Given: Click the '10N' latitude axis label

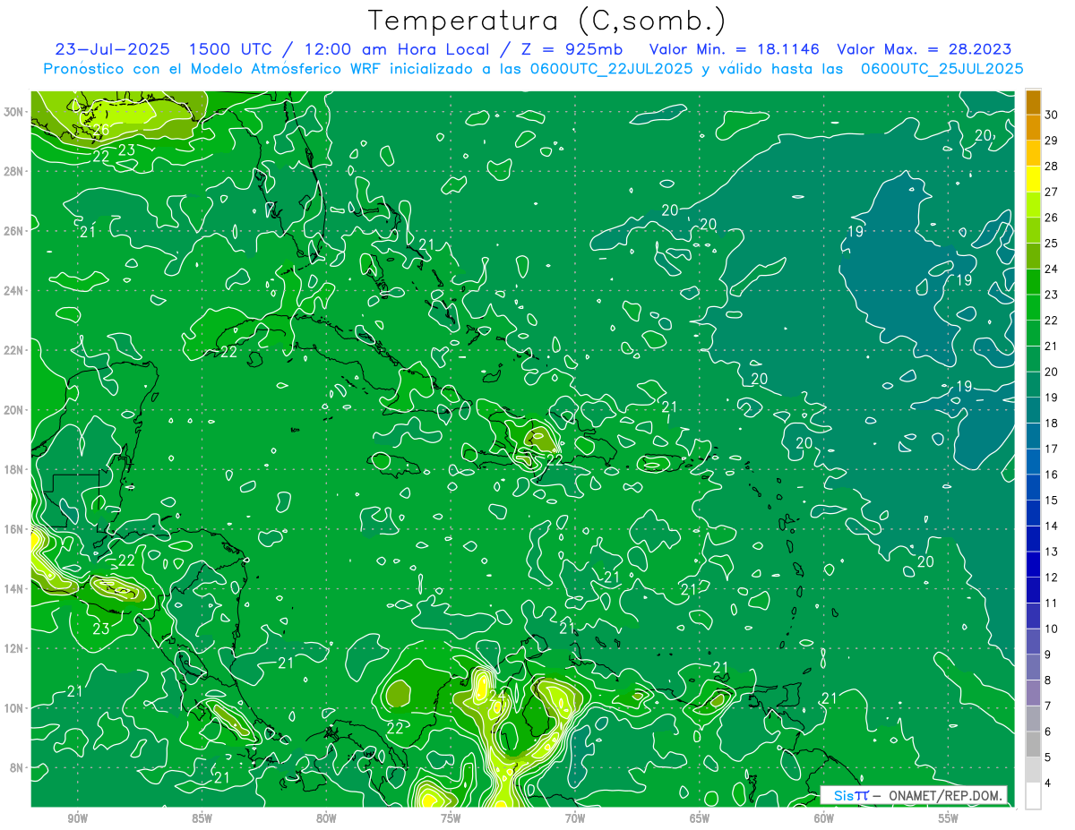Looking at the screenshot, I should (x=14, y=707).
